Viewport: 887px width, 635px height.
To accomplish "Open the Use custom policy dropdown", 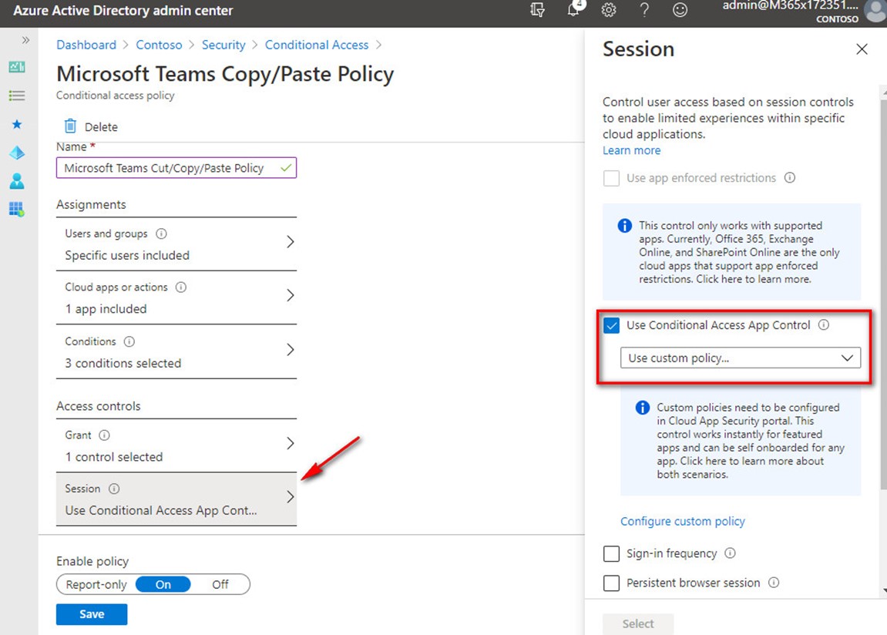I will click(x=740, y=358).
